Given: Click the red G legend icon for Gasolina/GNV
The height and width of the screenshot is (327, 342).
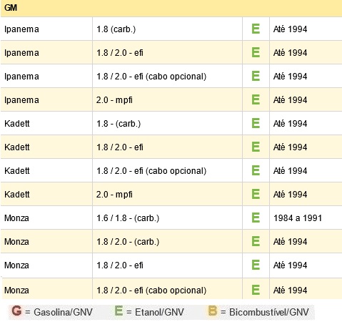Looking at the screenshot, I should pos(16,311).
